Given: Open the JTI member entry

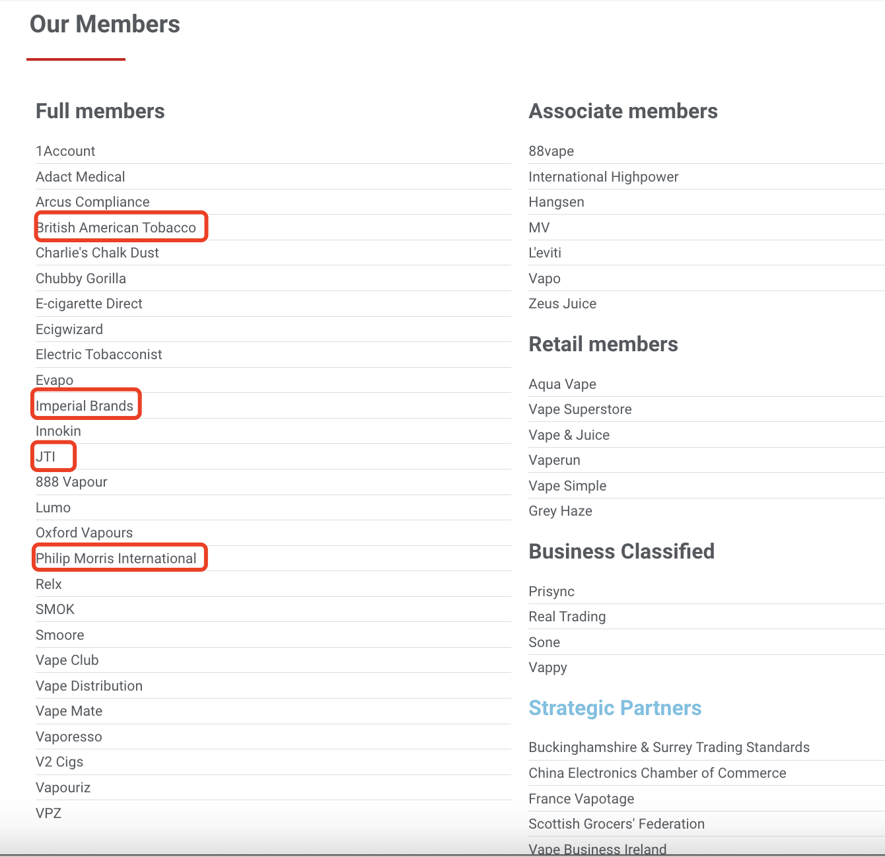Looking at the screenshot, I should click(x=46, y=457).
